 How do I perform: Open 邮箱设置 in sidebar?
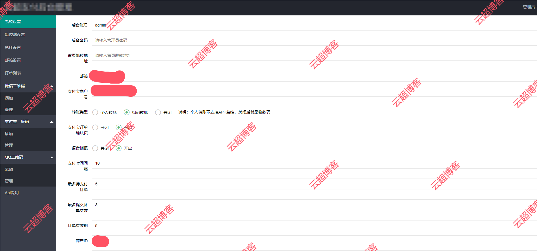point(28,60)
